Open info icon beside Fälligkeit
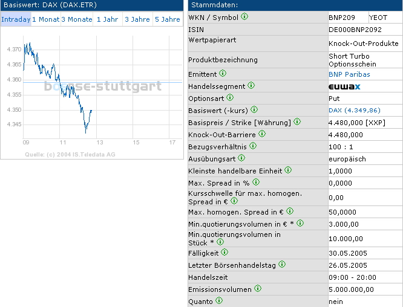The image size is (403, 307). pyautogui.click(x=224, y=253)
